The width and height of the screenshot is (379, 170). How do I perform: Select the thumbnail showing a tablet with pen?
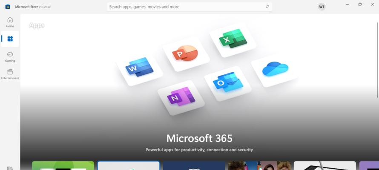325,166
